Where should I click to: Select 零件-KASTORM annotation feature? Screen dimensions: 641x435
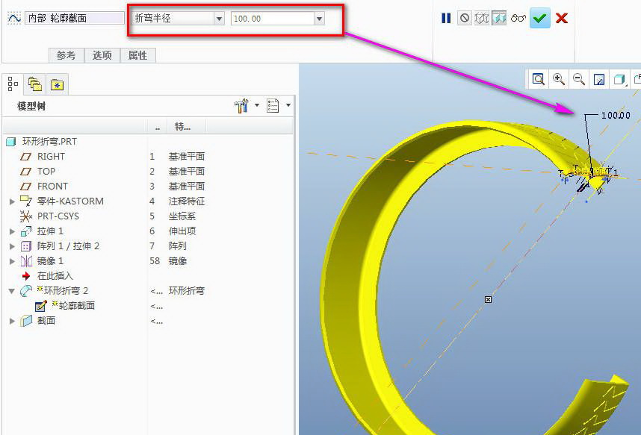tap(70, 201)
